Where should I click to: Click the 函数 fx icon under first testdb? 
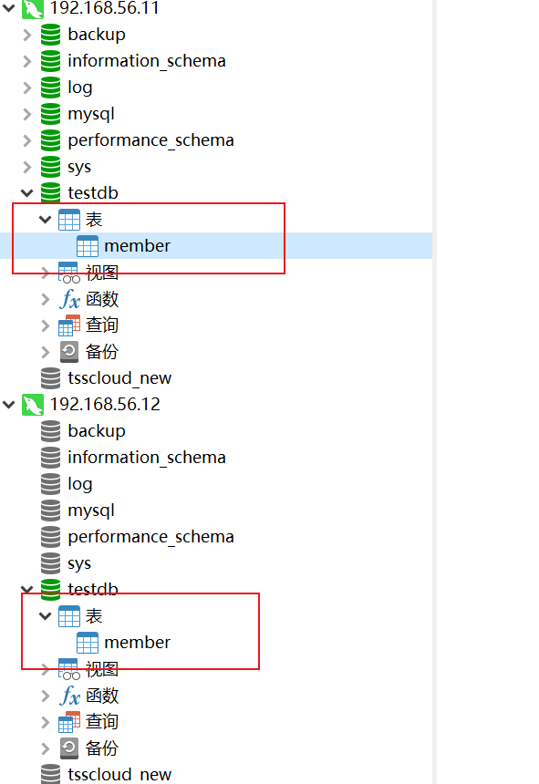click(69, 299)
